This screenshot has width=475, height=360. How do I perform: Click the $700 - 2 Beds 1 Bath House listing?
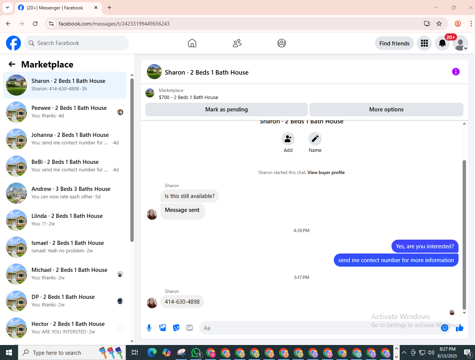188,97
